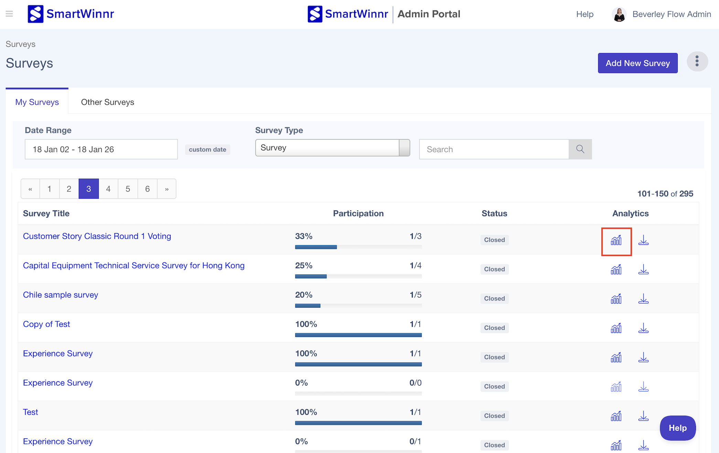The width and height of the screenshot is (719, 453).
Task: Click Beverley Flow Admin profile avatar
Action: coord(619,14)
